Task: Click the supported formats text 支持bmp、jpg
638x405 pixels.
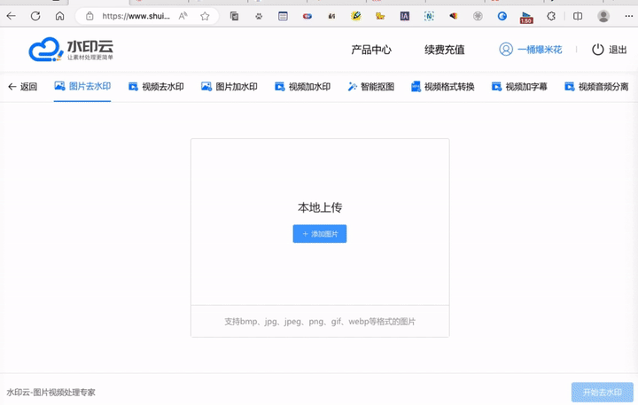Action: tap(320, 322)
